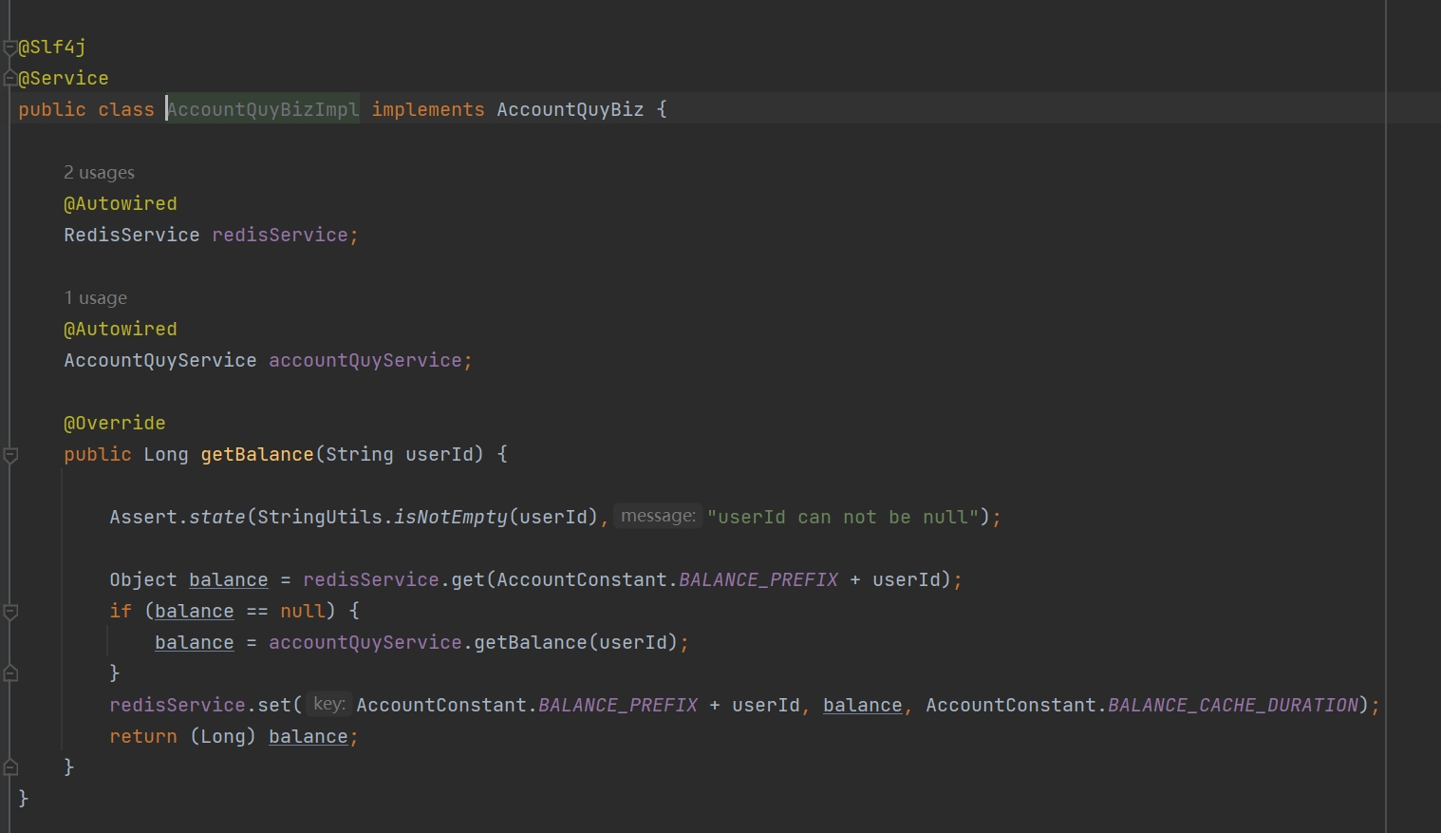Click redisService in the redisService.get line

click(x=371, y=580)
